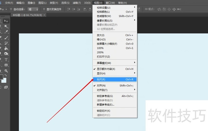
Task: Close the 未标题-1 document tab
Action: pyautogui.click(x=44, y=15)
